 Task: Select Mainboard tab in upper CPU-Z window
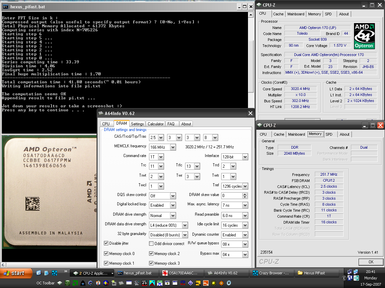click(x=296, y=14)
